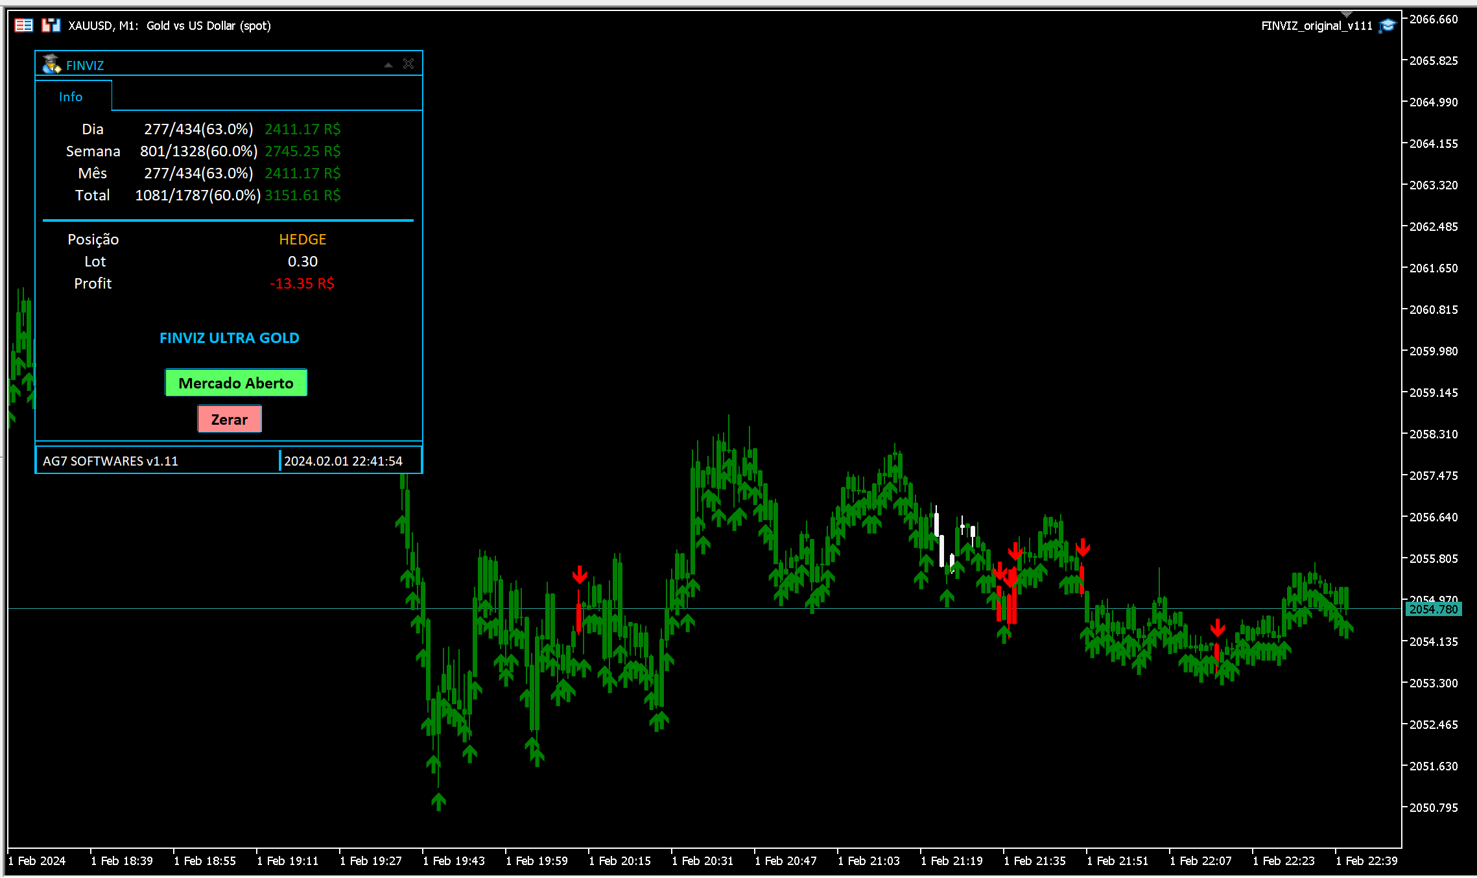
Task: Click the current price label 2054.780
Action: [x=1434, y=609]
